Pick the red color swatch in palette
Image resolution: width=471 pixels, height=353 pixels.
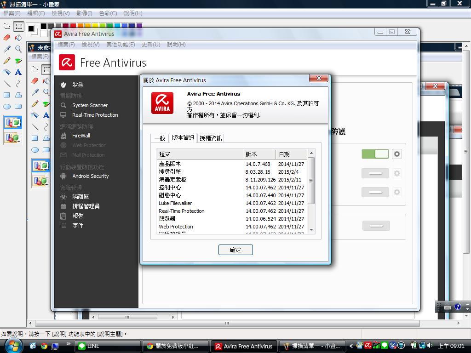tap(73, 26)
